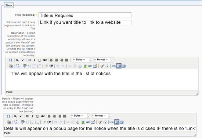Apply italic in the Details editor toolbar
Image resolution: width=202 pixels, height=138 pixels.
pos(32,116)
